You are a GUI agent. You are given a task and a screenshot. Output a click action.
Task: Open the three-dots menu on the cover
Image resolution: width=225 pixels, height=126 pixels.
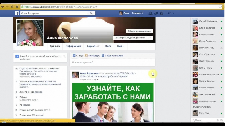pyautogui.click(x=150, y=38)
